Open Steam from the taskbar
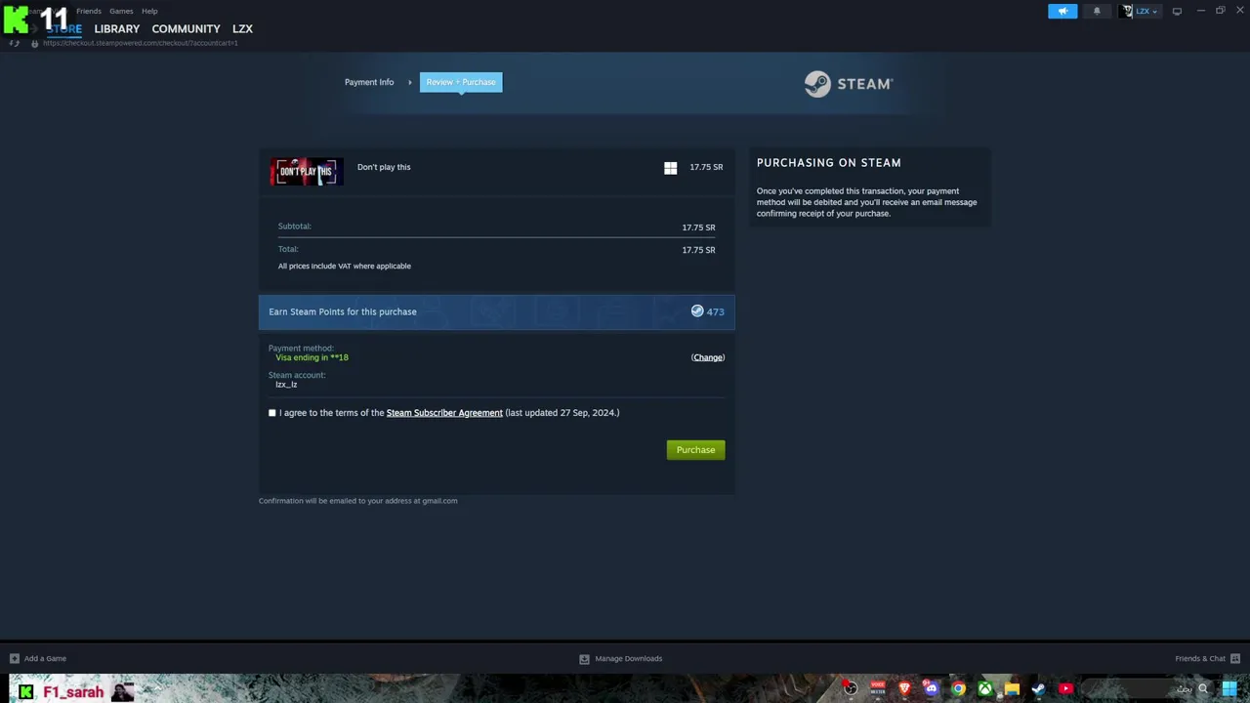The width and height of the screenshot is (1250, 703). click(x=1038, y=688)
